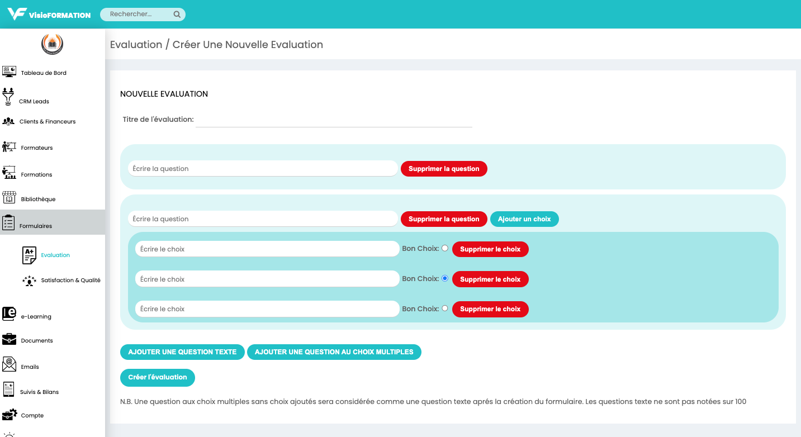Click the Bibliothèque library icon
801x437 pixels.
point(9,197)
